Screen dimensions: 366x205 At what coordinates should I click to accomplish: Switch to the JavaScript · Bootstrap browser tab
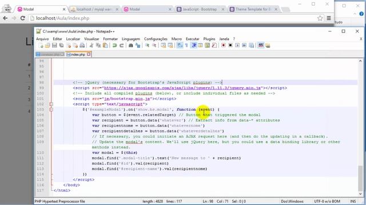point(200,9)
